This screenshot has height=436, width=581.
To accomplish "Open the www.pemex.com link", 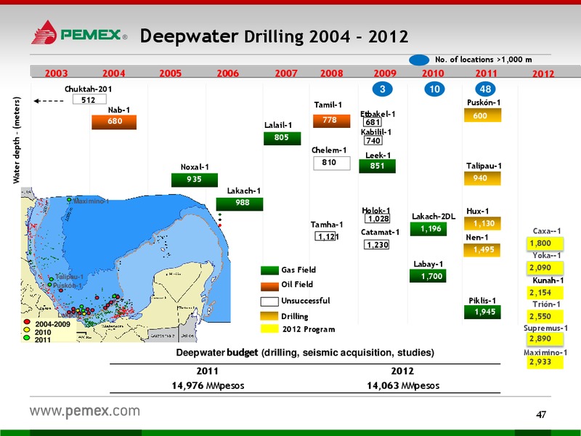I will click(85, 411).
